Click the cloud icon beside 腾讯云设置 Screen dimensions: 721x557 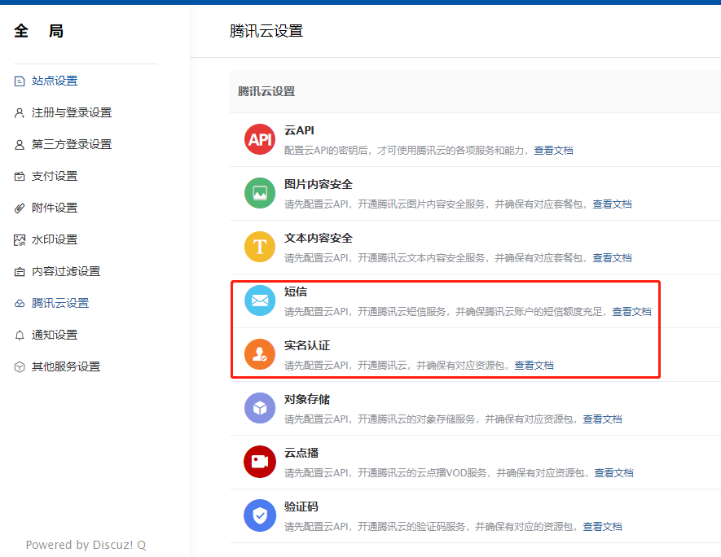(20, 303)
